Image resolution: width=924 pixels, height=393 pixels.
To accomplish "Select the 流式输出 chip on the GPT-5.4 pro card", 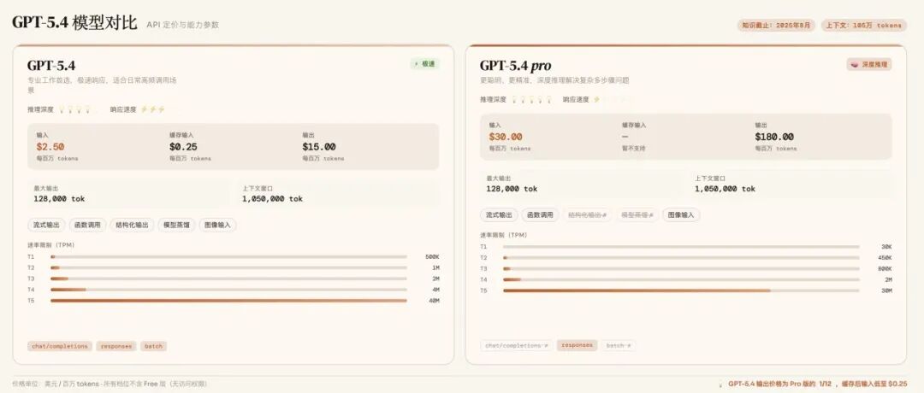I will tap(499, 214).
